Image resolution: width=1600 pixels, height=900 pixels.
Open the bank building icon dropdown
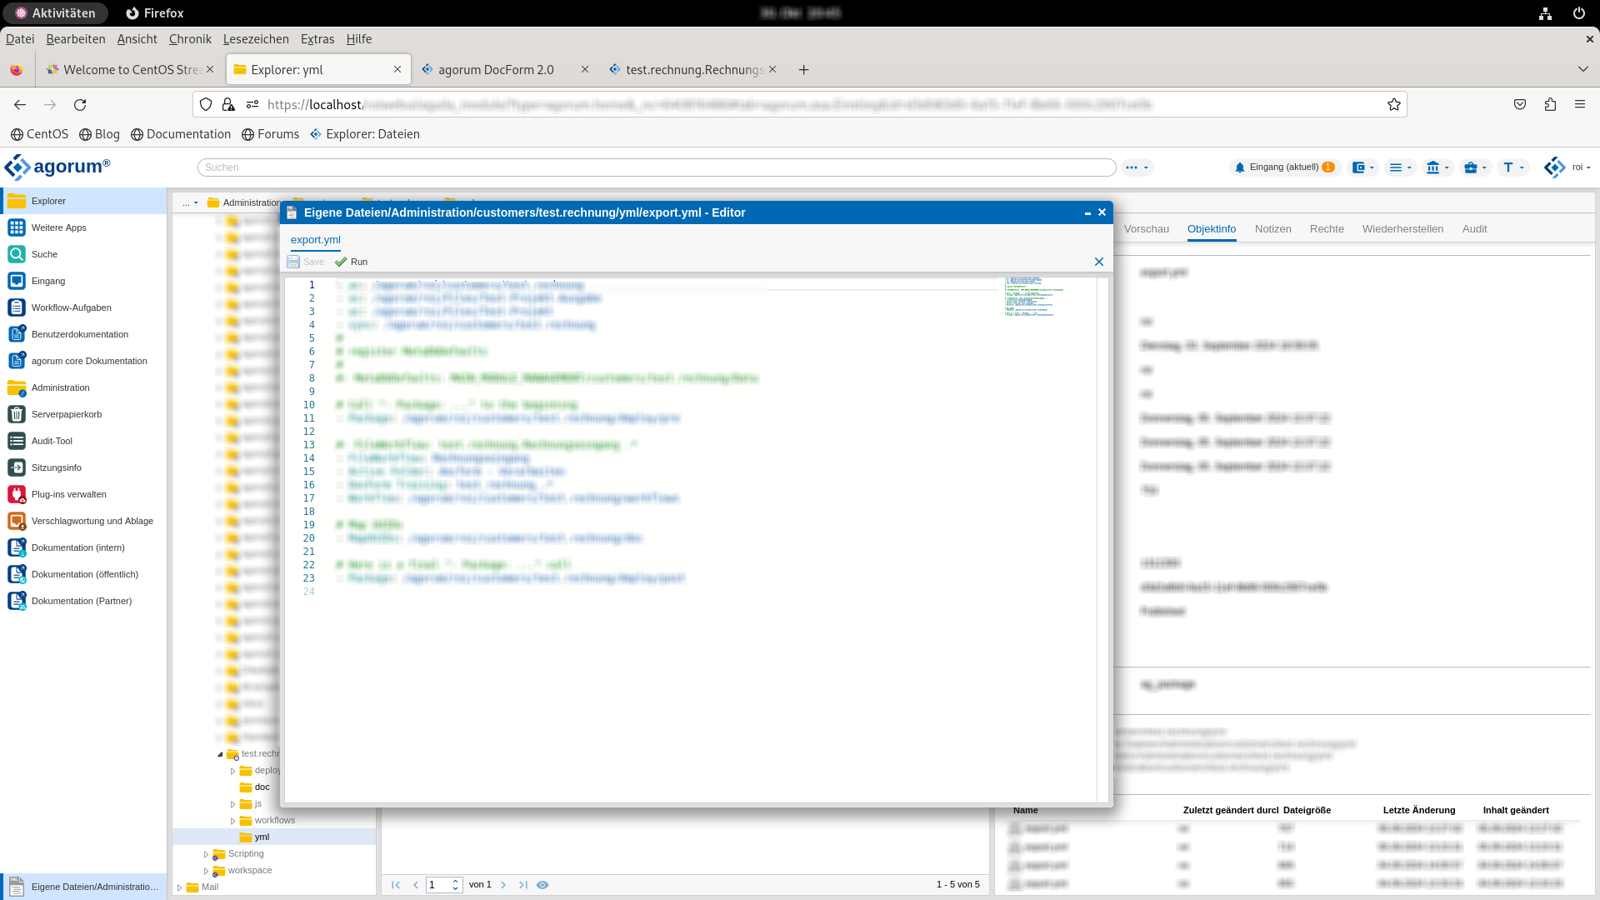click(x=1437, y=167)
